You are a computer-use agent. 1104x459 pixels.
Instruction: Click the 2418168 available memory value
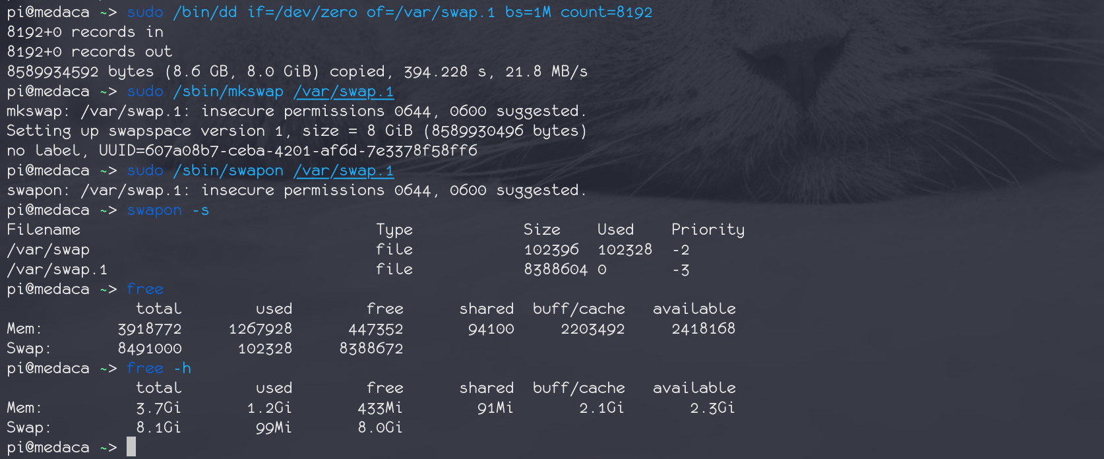click(x=703, y=328)
